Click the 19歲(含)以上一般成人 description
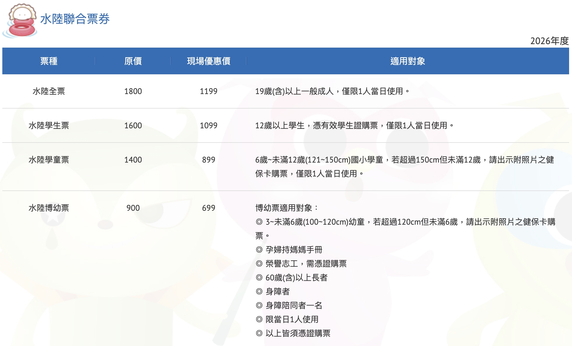 tap(332, 91)
